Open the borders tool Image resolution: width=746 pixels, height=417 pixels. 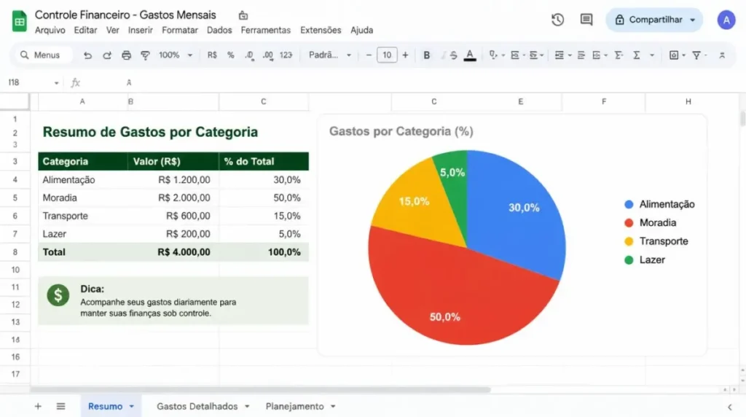click(x=515, y=55)
